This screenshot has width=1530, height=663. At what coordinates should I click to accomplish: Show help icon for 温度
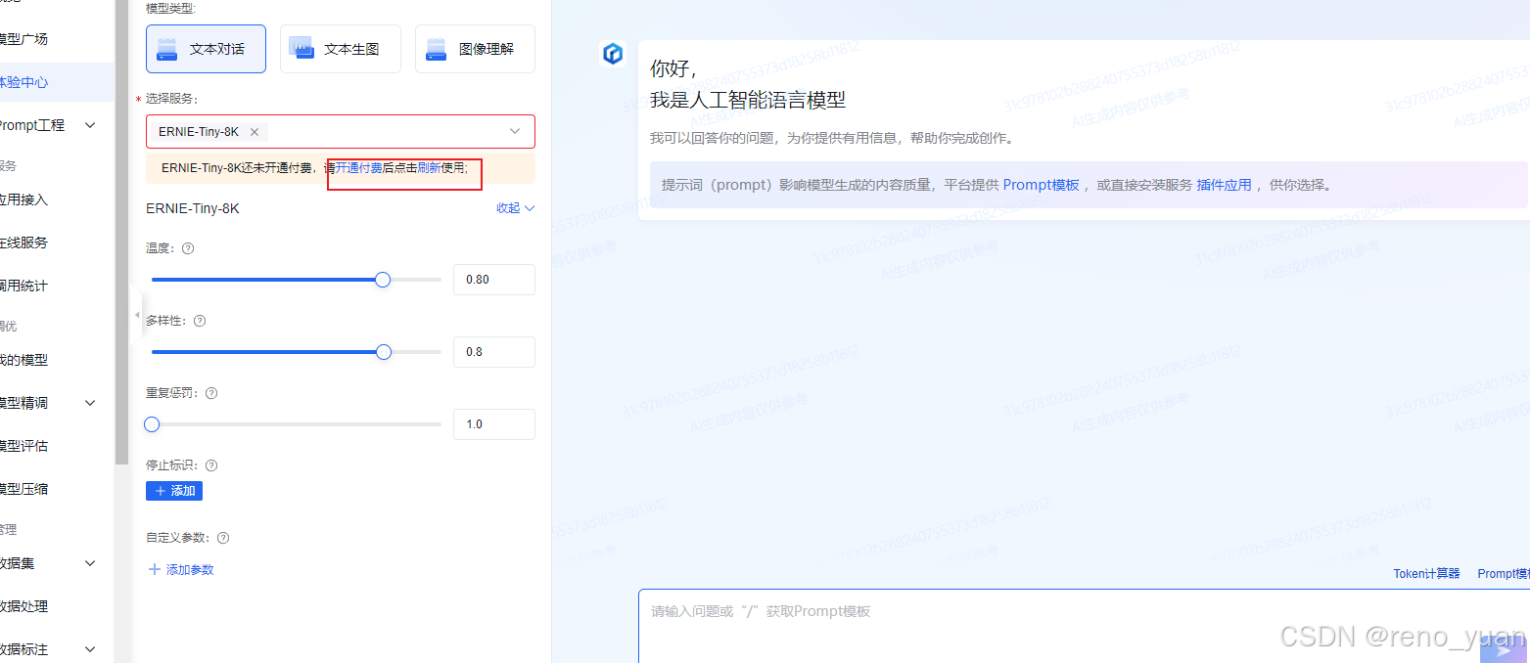[188, 248]
